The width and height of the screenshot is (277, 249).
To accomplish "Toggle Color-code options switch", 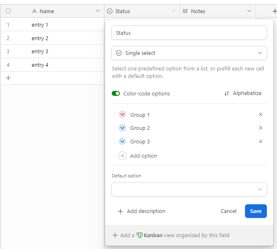I will click(116, 93).
